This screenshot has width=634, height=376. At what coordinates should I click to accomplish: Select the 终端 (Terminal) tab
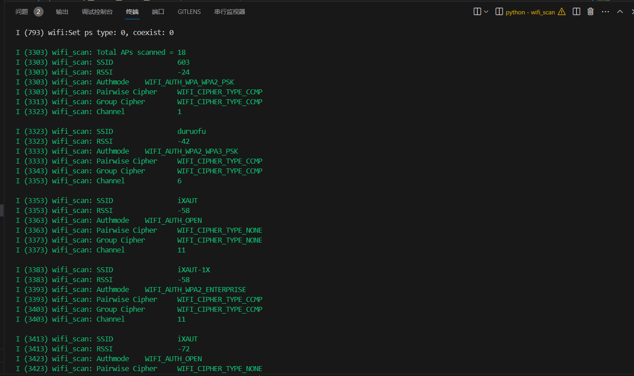pyautogui.click(x=132, y=12)
